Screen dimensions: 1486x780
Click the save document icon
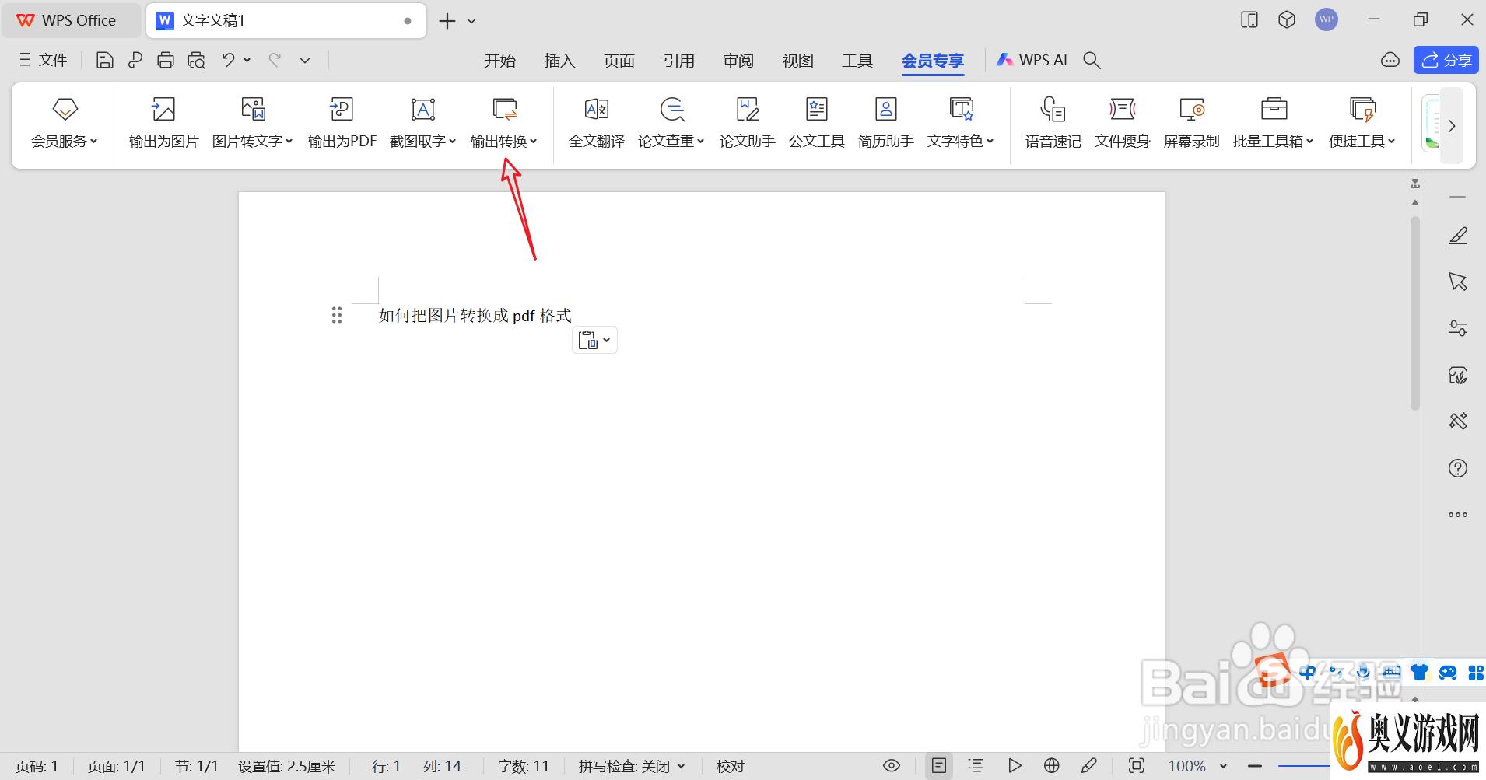point(105,60)
